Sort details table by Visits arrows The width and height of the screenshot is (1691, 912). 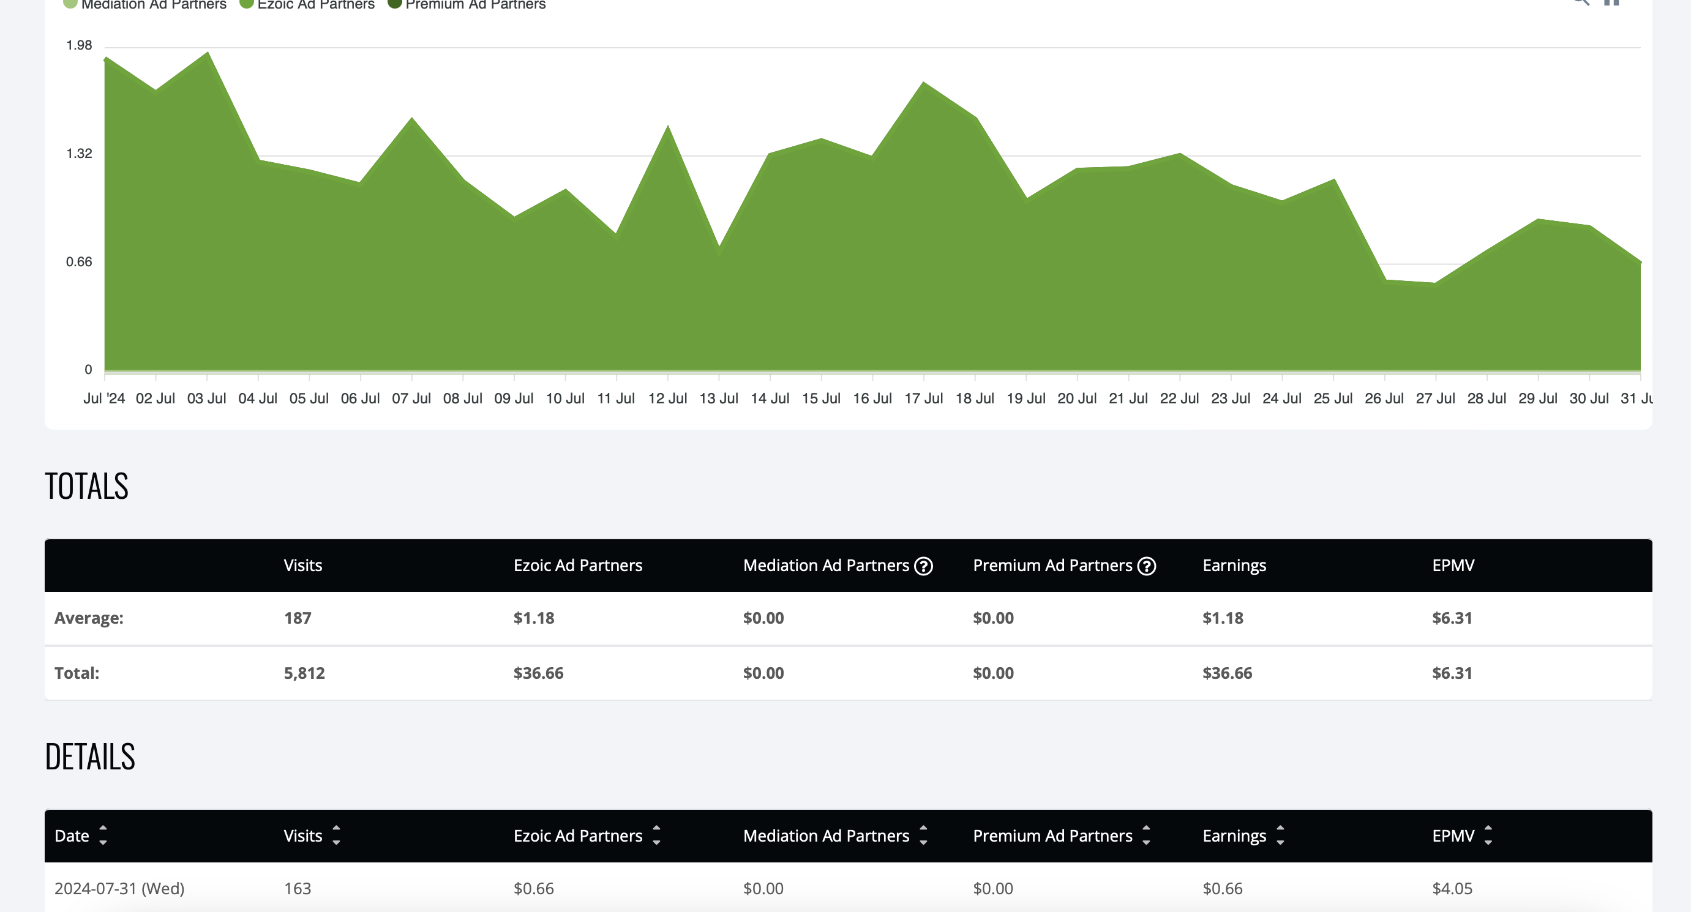point(336,835)
